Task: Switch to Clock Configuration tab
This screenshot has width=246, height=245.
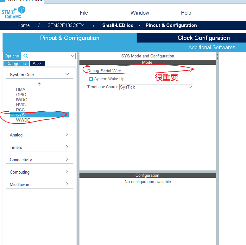Action: coord(204,38)
